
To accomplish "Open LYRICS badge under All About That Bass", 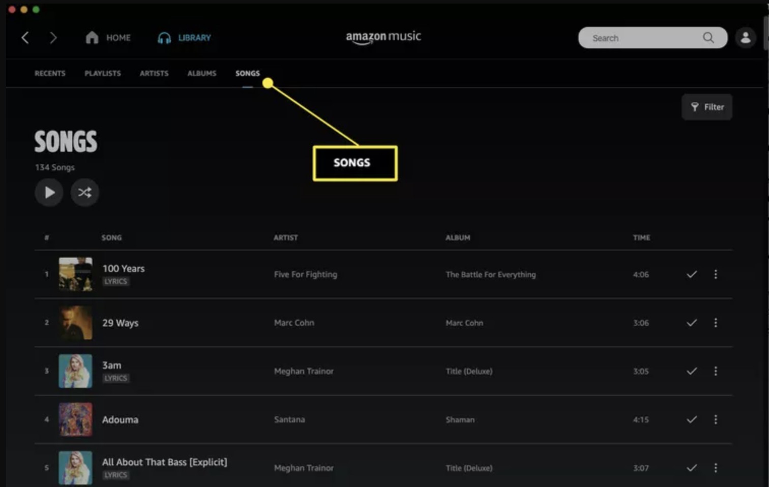I will click(116, 475).
